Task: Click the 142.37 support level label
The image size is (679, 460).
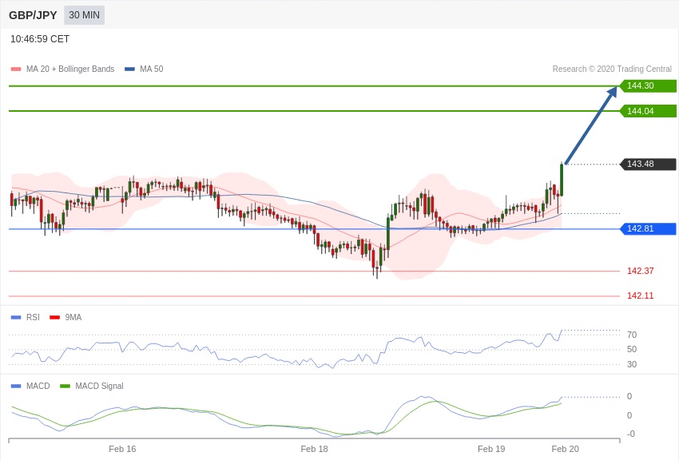Action: point(640,271)
